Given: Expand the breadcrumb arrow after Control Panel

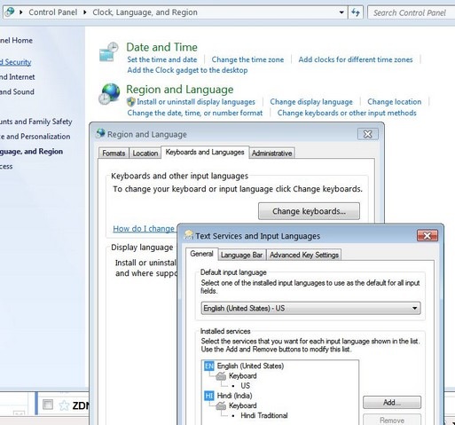Looking at the screenshot, I should tap(85, 12).
